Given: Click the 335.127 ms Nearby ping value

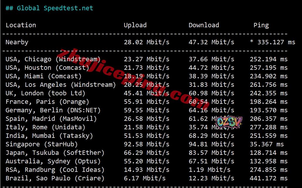Looking at the screenshot, I should coord(276,42).
